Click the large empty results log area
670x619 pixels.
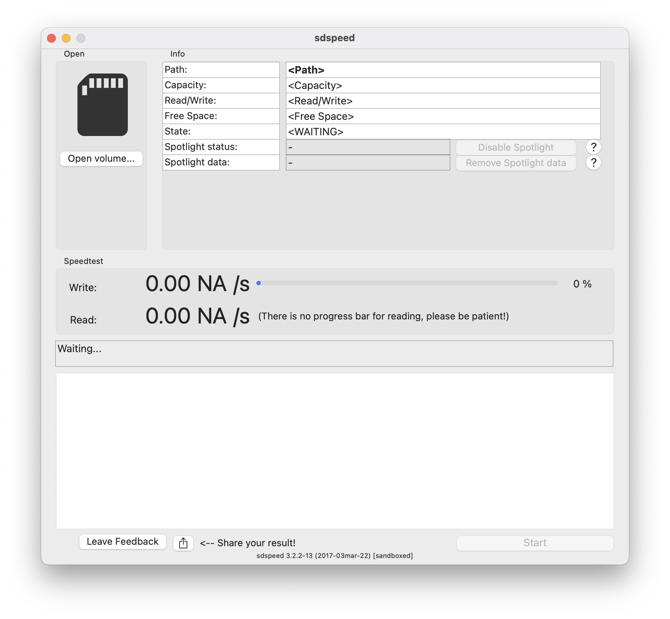(335, 451)
